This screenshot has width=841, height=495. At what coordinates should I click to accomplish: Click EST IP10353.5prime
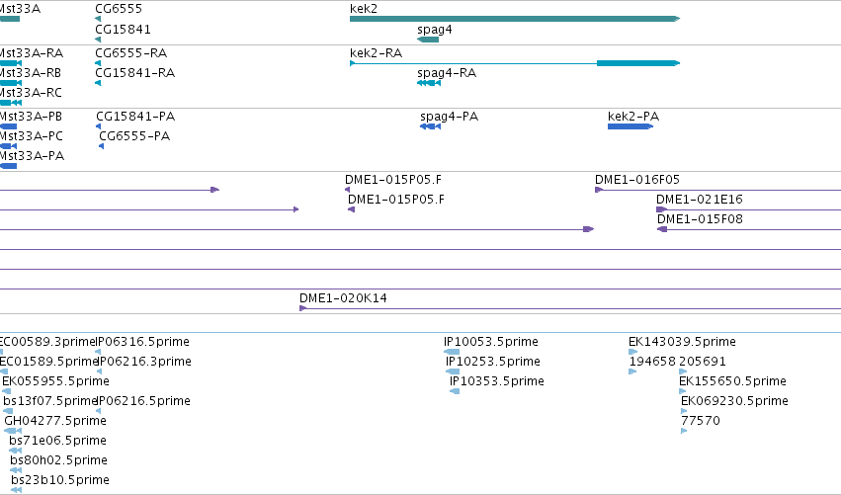pyautogui.click(x=455, y=391)
